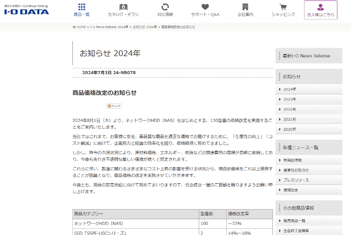Viewport: 351px width, 235px height.
Task: Open I-O News Release 2024年 breadcrumb
Action: [x=109, y=27]
